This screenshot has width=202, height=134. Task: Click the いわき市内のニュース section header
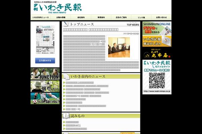pos(101,76)
